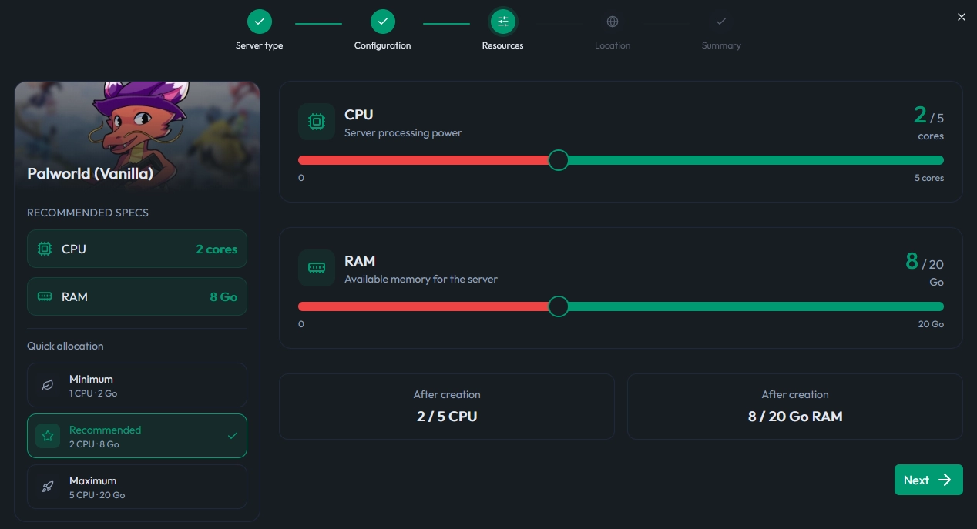Click the RAM memory icon in slider panel

pyautogui.click(x=317, y=268)
